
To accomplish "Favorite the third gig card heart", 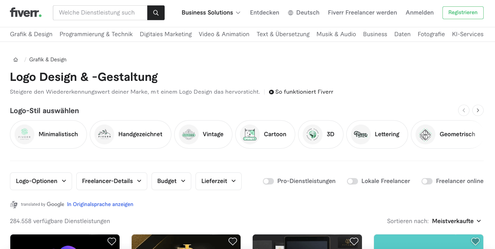I will click(x=354, y=242).
